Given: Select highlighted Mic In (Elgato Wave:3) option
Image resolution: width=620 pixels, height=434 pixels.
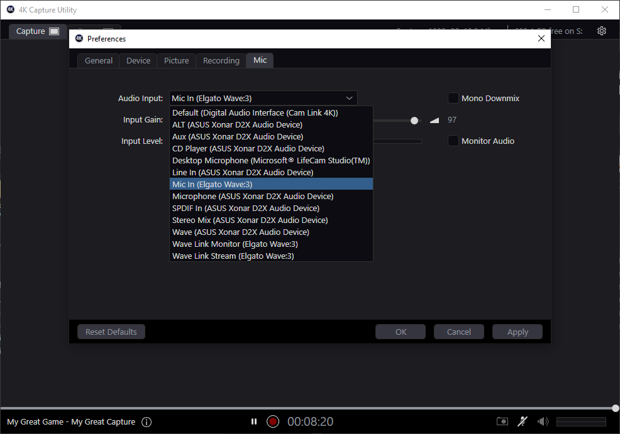Looking at the screenshot, I should click(271, 184).
